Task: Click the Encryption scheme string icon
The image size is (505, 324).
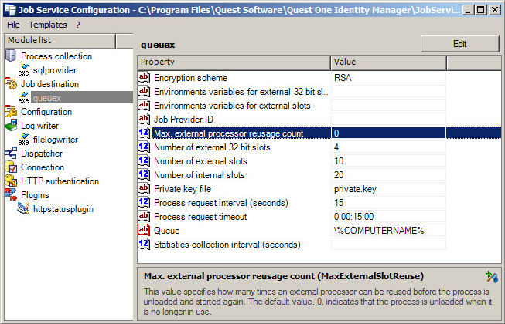Action: point(144,77)
